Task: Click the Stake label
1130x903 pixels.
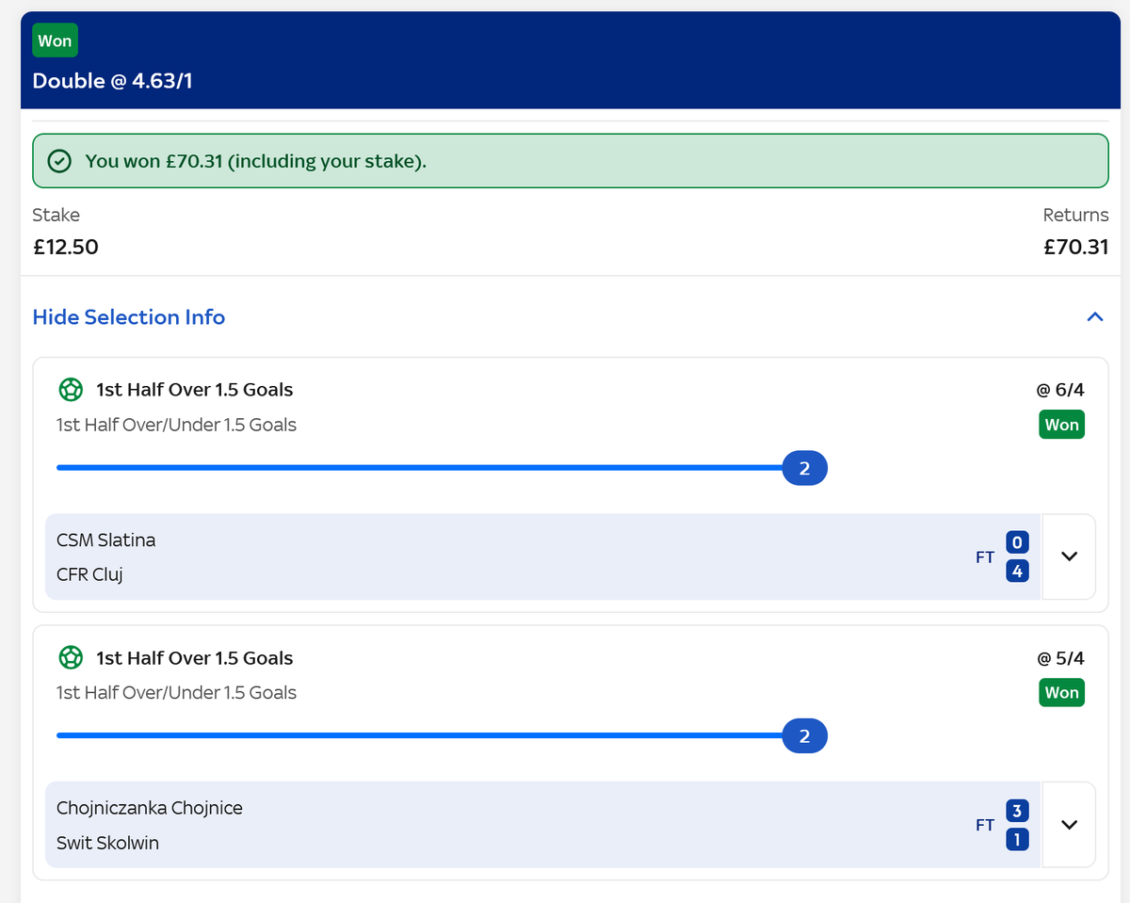Action: (x=56, y=215)
